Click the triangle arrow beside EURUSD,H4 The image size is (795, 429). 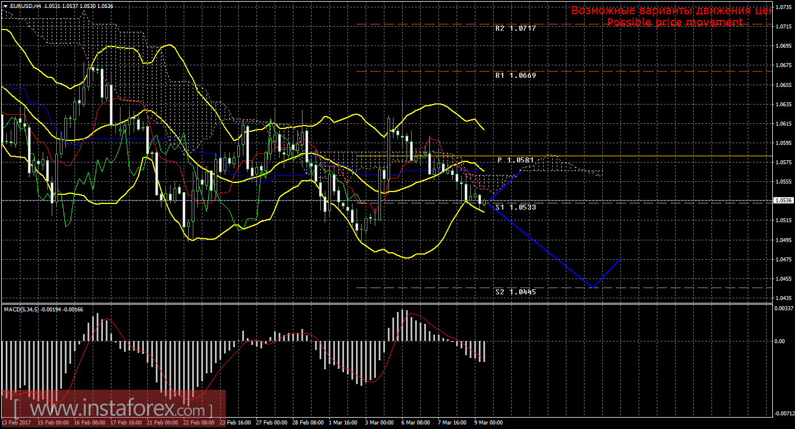pyautogui.click(x=5, y=6)
